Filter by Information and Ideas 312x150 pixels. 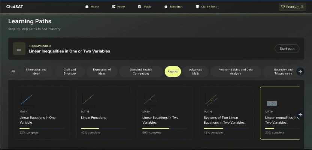(x=36, y=71)
